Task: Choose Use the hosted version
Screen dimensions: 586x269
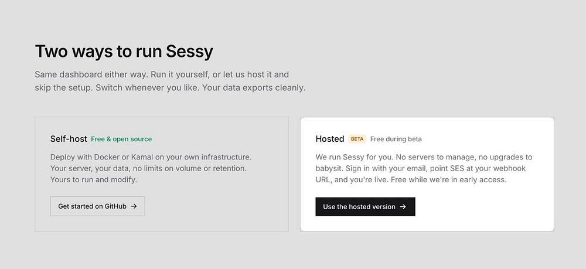Action: point(365,207)
